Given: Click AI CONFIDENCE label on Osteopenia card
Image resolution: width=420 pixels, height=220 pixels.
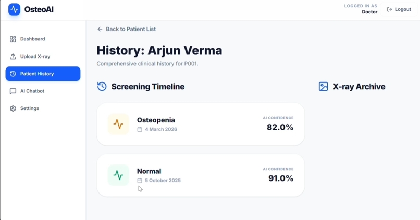Looking at the screenshot, I should tap(278, 118).
